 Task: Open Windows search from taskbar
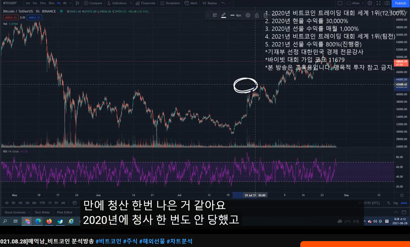click(5, 221)
